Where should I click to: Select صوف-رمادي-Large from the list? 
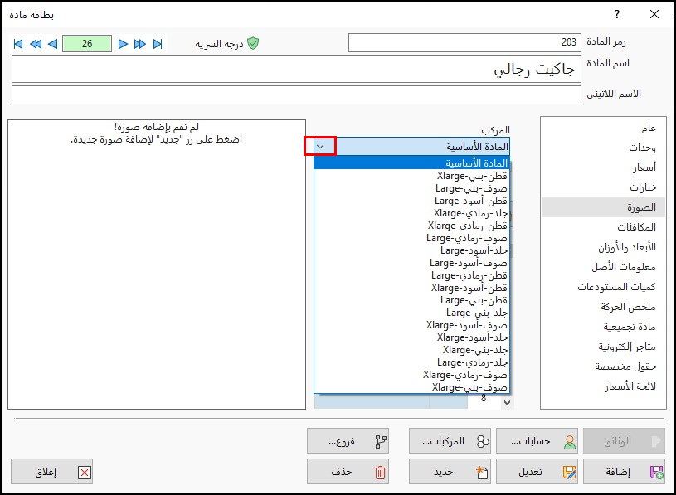coord(411,238)
